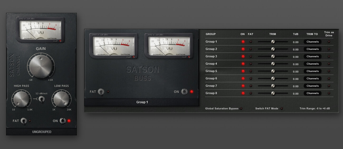Image resolution: width=343 pixels, height=149 pixels.
Task: Enable FAT mode for Group 1
Action: 251,42
